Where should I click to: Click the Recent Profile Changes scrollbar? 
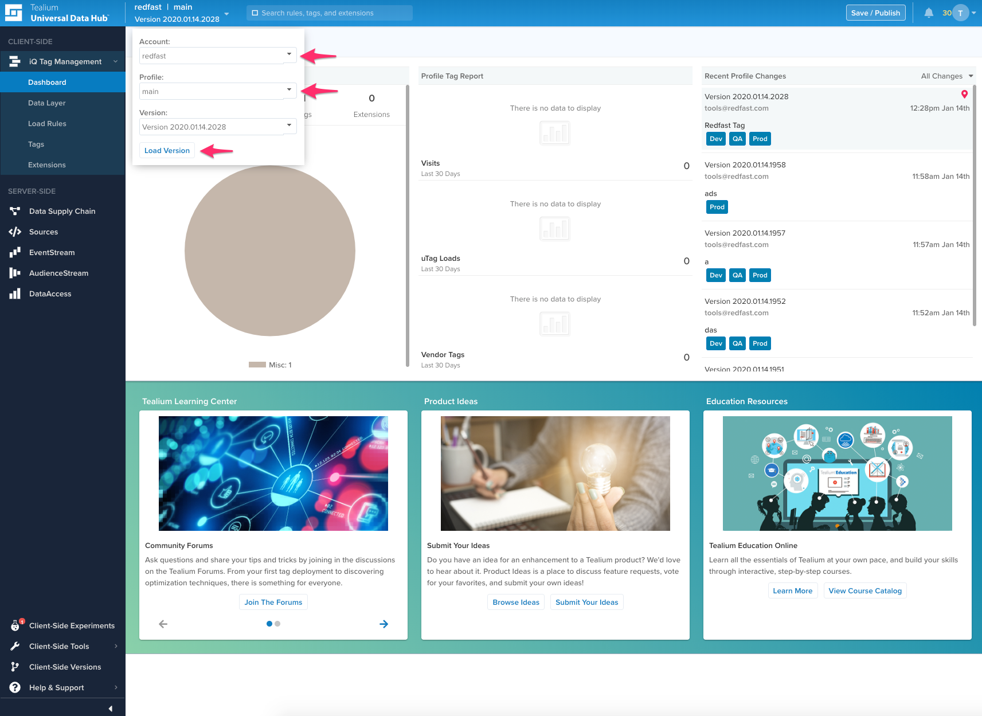[974, 206]
